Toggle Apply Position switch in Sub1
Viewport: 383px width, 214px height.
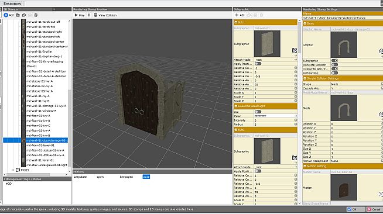[x=258, y=64]
